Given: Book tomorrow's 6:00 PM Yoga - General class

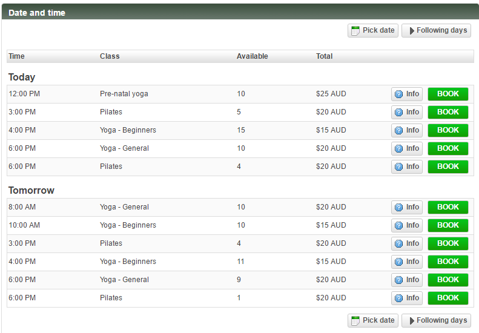Looking at the screenshot, I should (448, 280).
